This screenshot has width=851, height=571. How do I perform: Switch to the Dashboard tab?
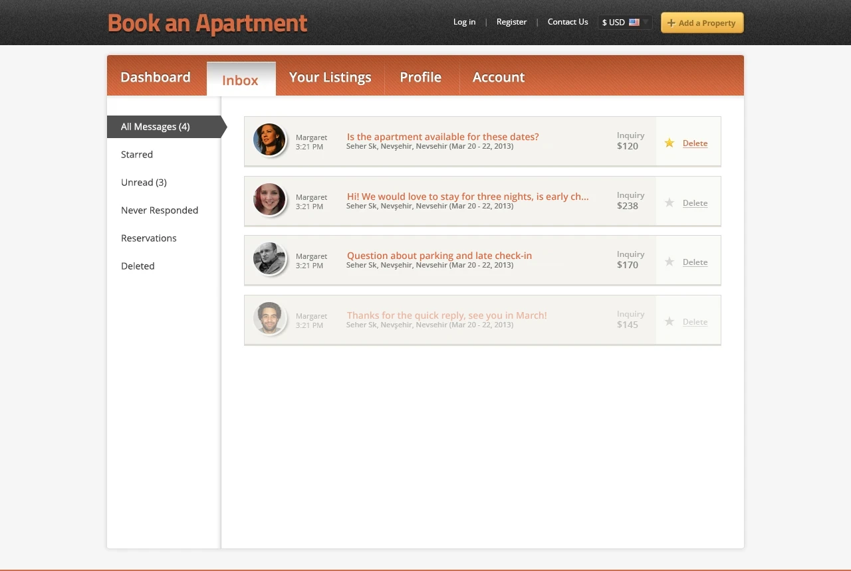point(156,78)
